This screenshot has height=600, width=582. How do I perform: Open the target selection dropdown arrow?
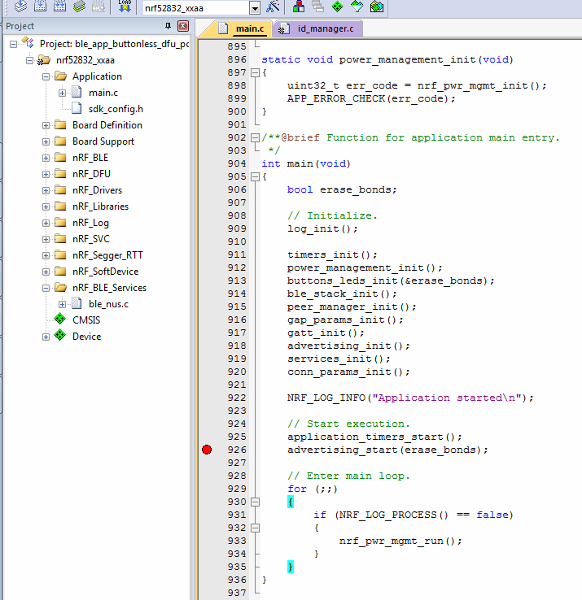click(255, 7)
